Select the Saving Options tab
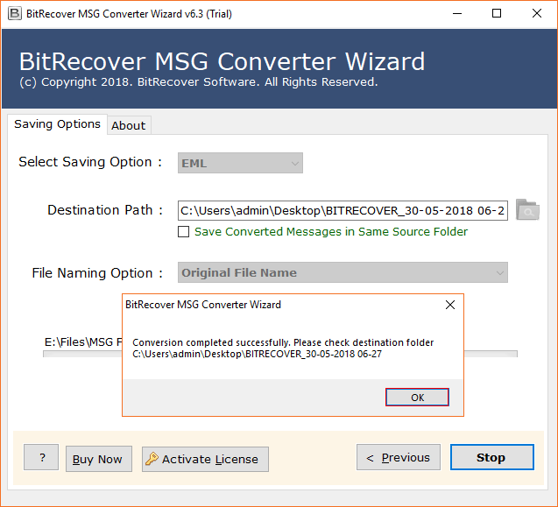 coord(57,123)
